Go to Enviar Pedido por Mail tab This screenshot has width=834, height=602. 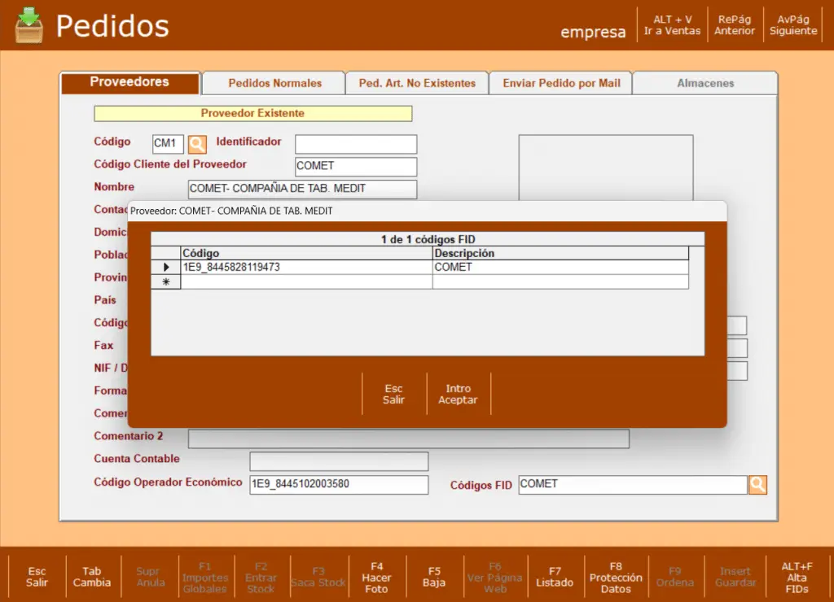tap(561, 84)
